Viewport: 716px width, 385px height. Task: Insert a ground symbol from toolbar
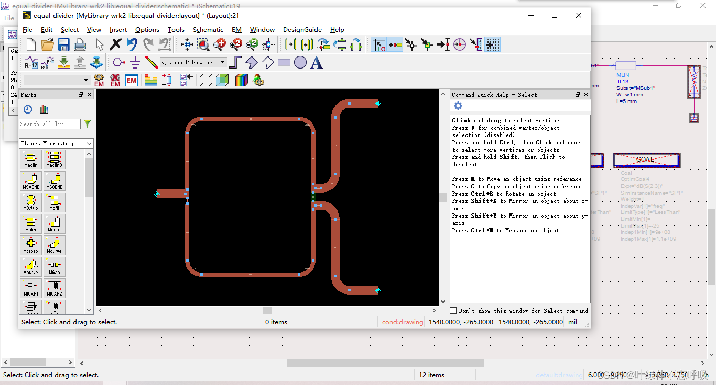[x=135, y=63]
